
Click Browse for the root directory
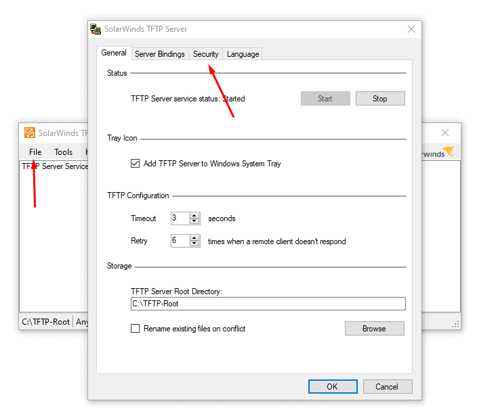(x=374, y=329)
